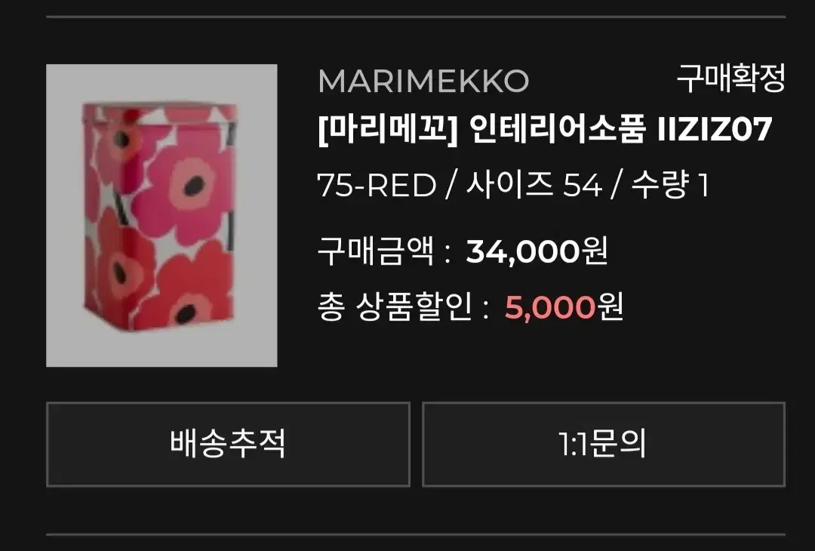
Task: Open the [마리메꼬] 인테리어소품 IIZIZ07 product title
Action: pos(544,129)
